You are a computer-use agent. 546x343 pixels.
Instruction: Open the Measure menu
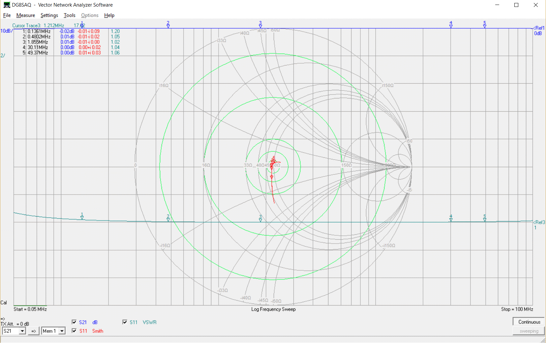tap(26, 15)
